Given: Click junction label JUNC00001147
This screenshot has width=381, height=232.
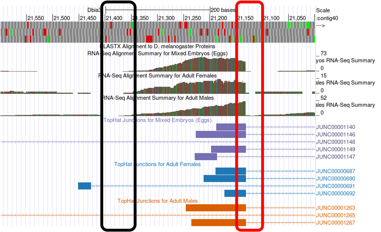Looking at the screenshot, I should tap(336, 157).
